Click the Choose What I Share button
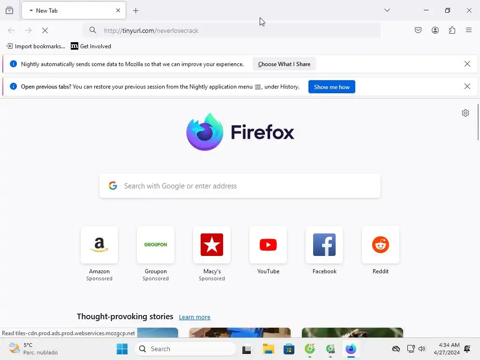 [284, 64]
